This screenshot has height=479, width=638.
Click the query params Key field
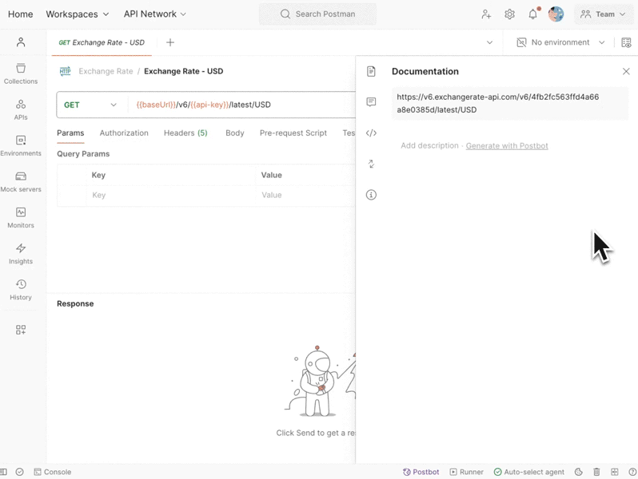(169, 195)
